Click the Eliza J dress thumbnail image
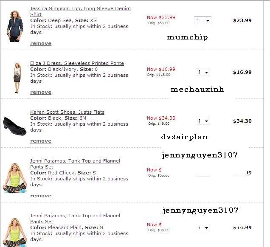 [x=17, y=78]
